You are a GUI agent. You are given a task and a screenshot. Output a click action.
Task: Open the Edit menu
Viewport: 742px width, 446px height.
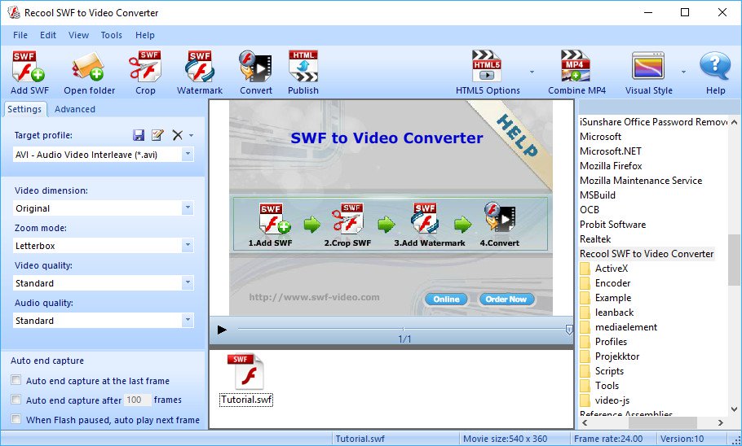[x=48, y=35]
